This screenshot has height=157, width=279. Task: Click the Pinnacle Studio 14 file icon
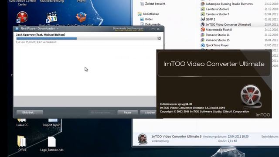click(202, 35)
